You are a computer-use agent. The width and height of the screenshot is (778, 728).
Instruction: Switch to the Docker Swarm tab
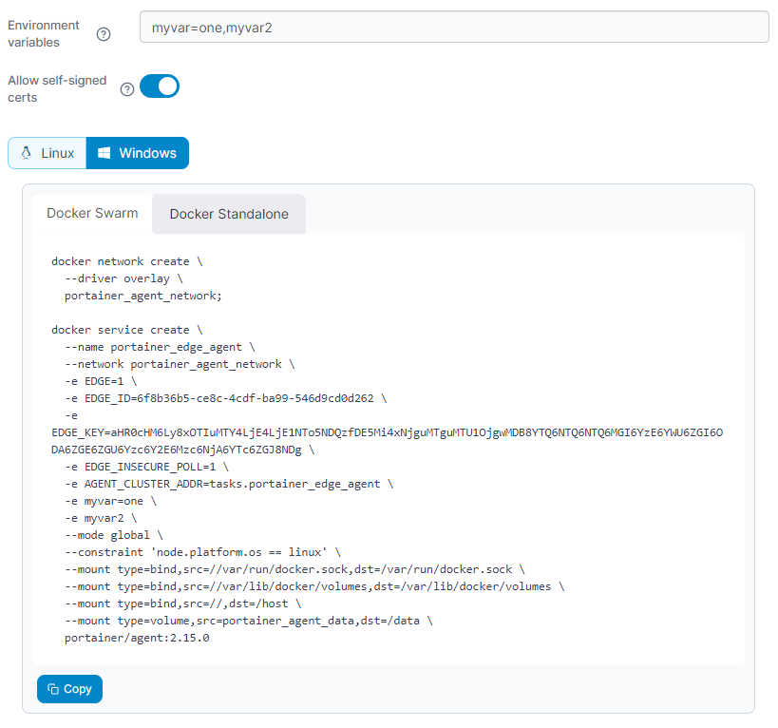pos(92,214)
